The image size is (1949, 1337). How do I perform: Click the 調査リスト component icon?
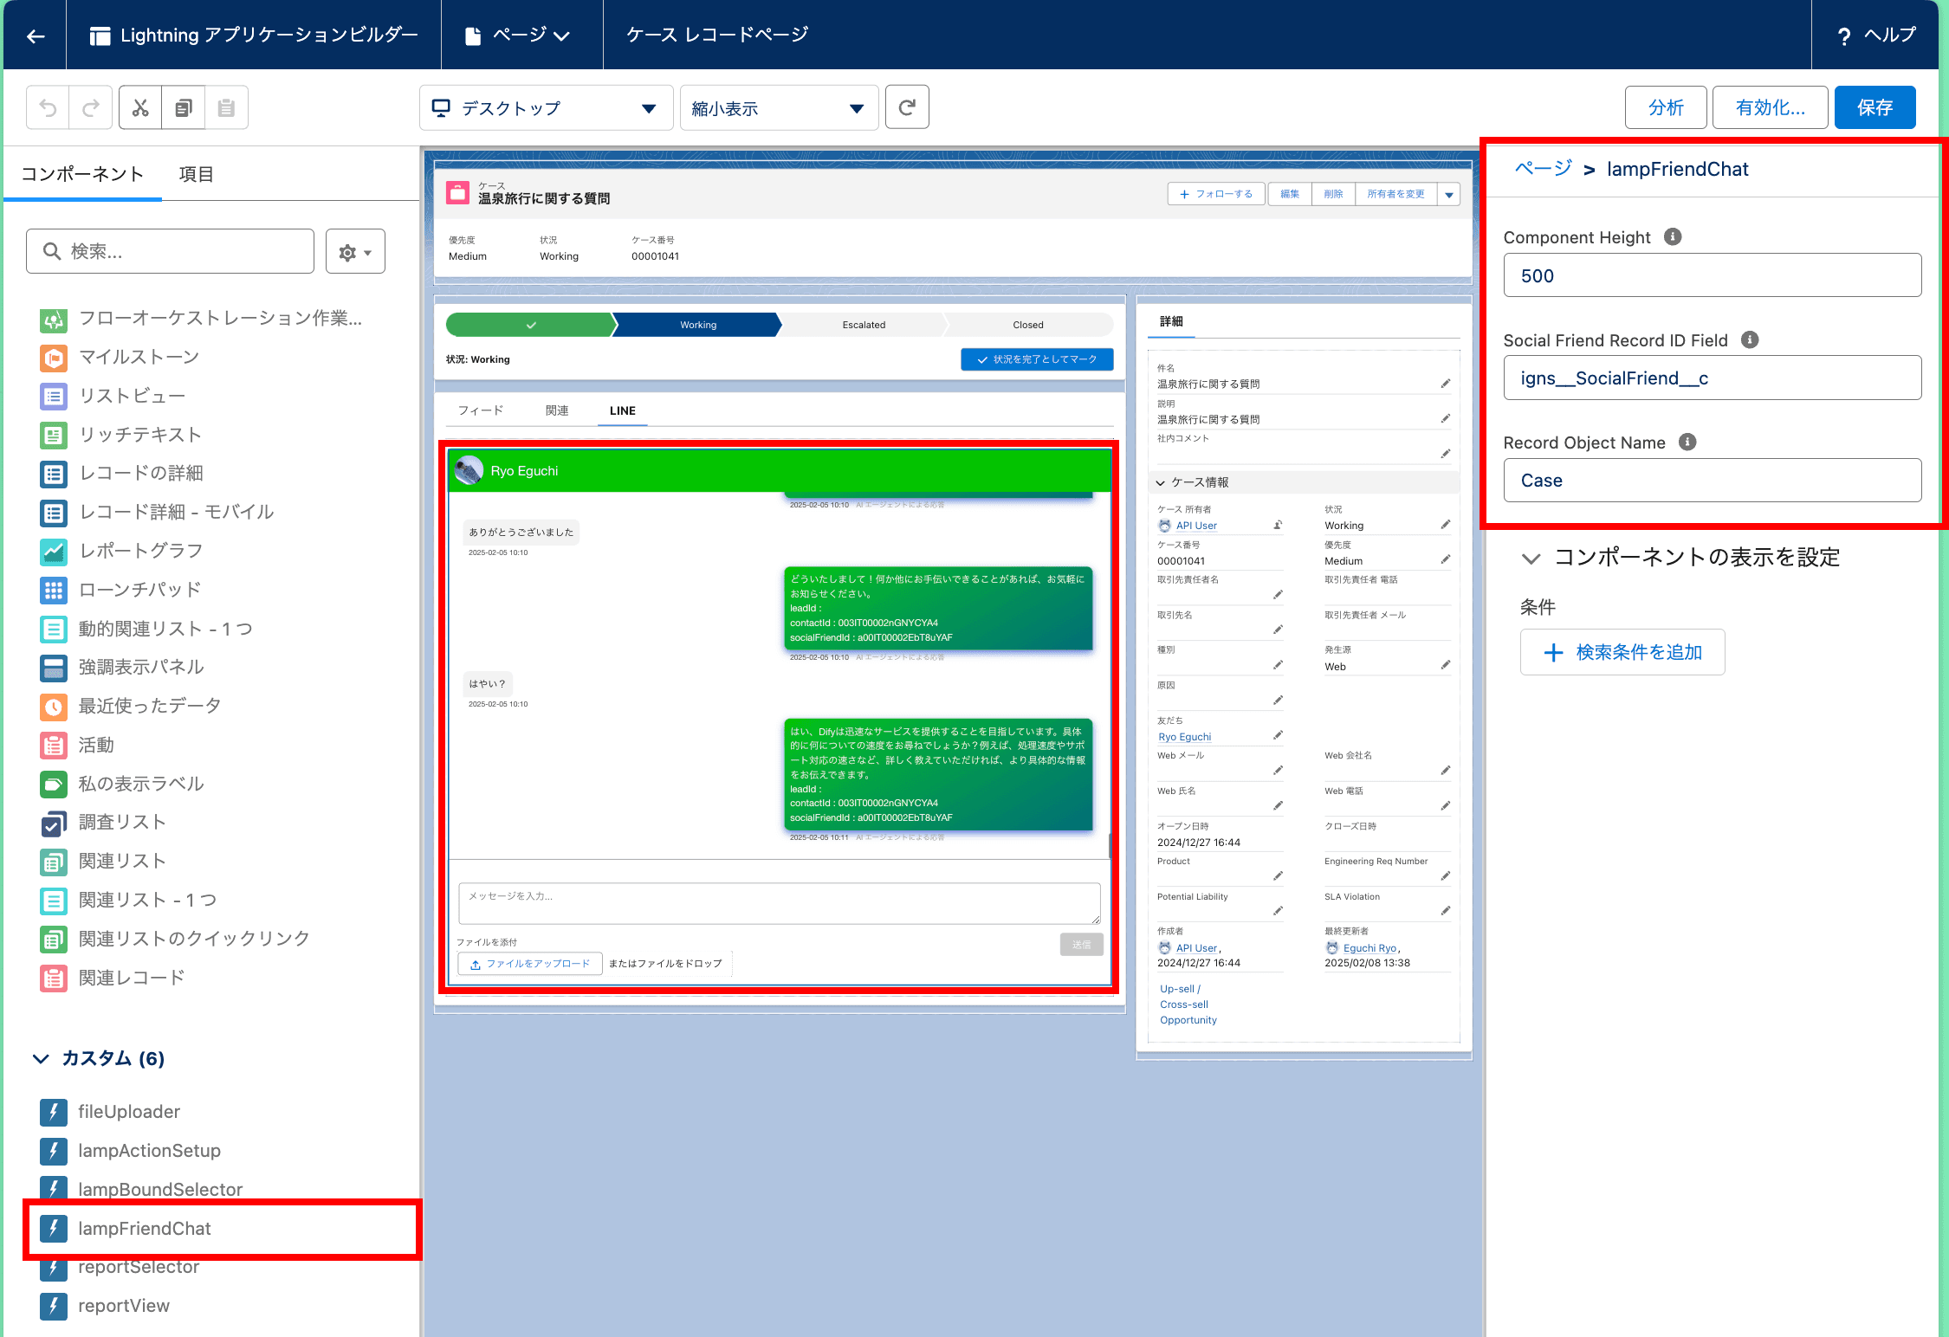[x=54, y=823]
